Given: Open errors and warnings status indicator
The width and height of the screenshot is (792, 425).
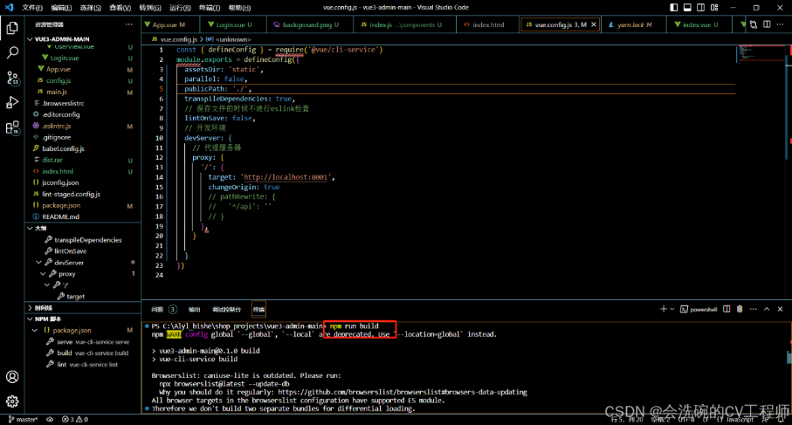Looking at the screenshot, I should pos(75,420).
